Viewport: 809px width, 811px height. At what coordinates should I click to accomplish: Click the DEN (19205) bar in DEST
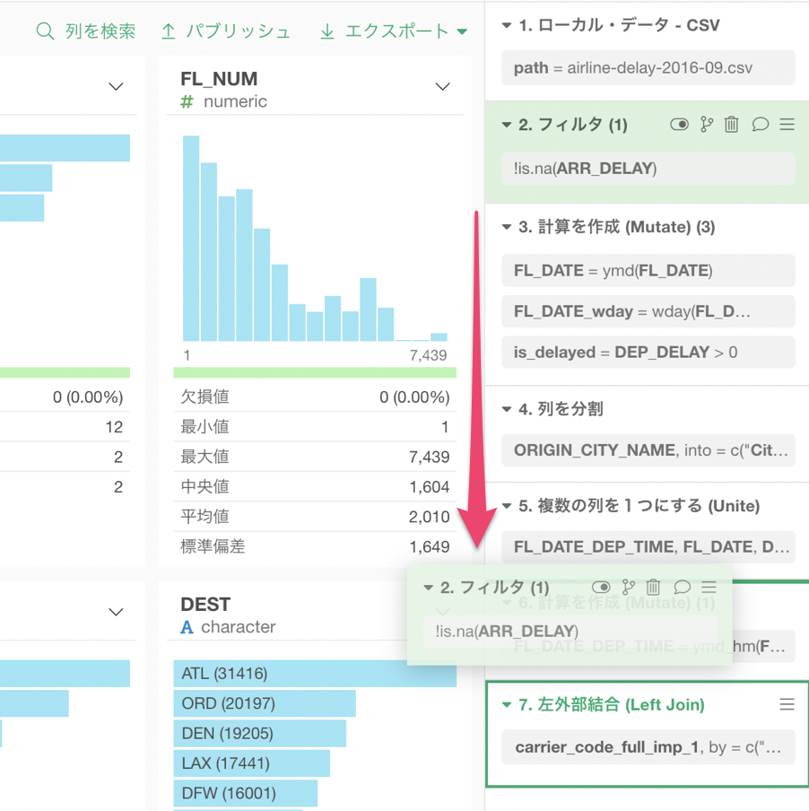tap(260, 734)
